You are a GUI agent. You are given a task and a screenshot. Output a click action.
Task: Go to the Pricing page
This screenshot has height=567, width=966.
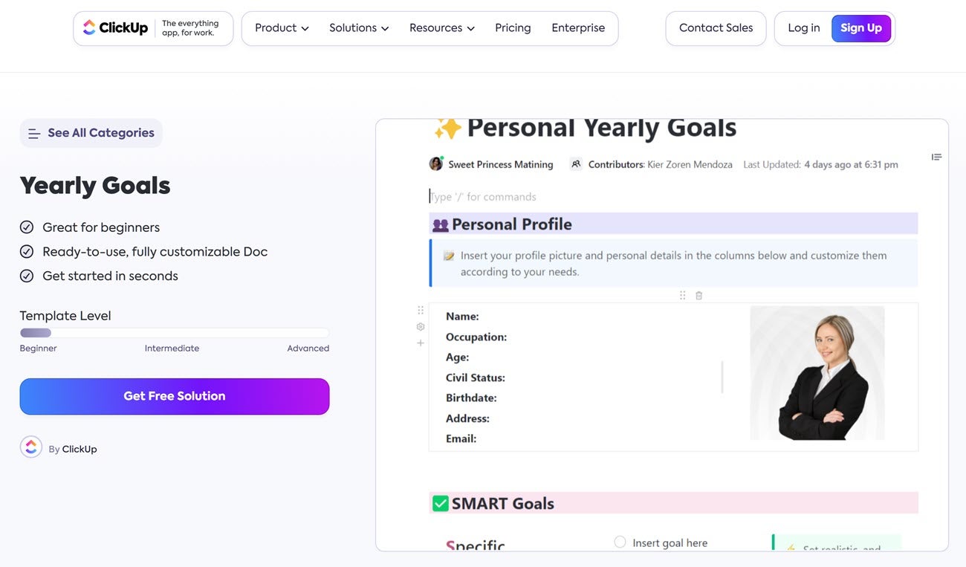click(513, 28)
